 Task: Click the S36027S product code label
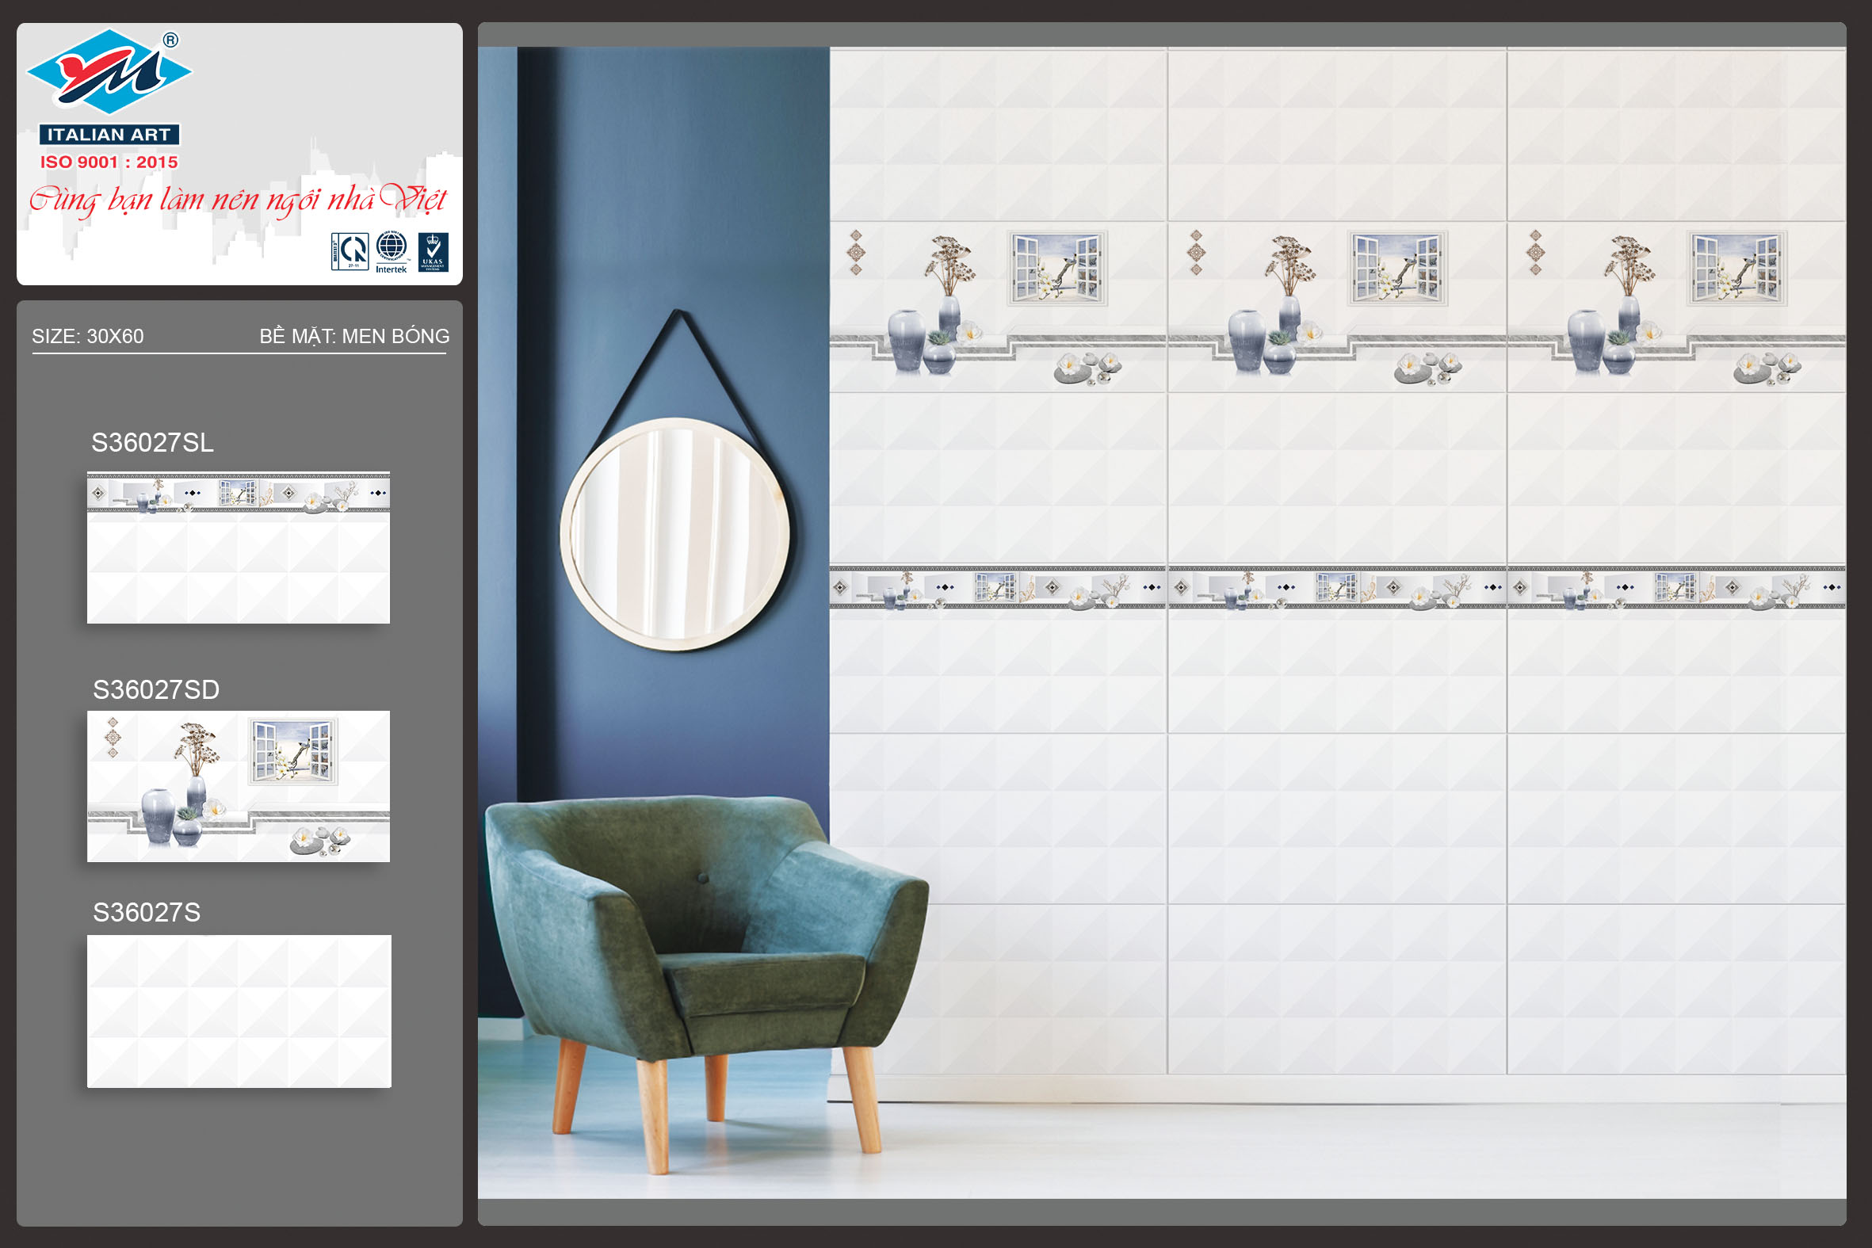147,912
